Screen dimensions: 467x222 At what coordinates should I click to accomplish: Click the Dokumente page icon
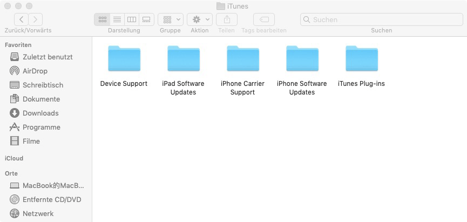(x=14, y=99)
